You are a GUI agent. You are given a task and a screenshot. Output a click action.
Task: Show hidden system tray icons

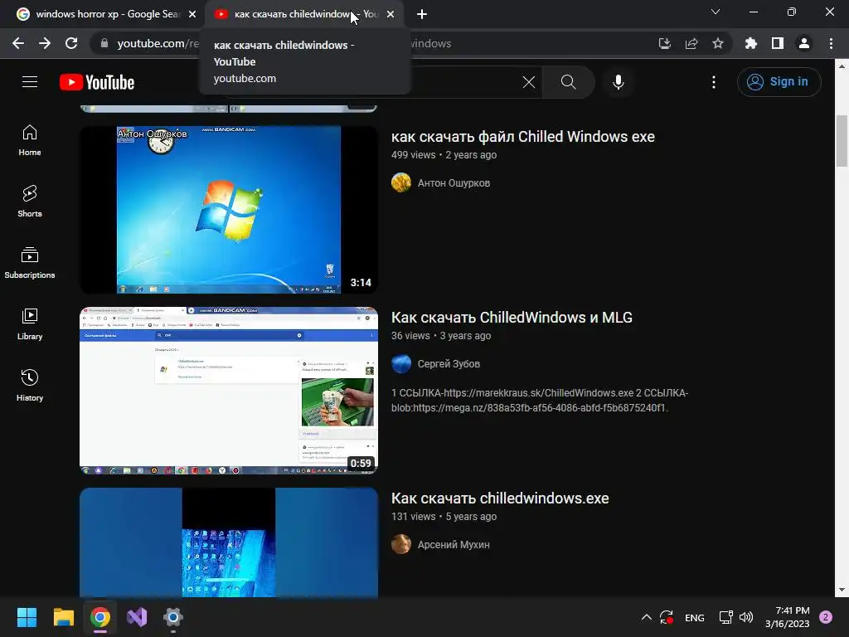coord(647,617)
